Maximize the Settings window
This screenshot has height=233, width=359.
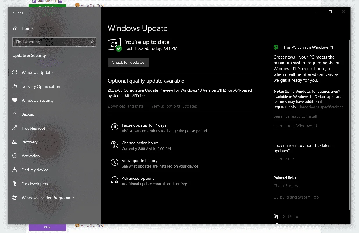pyautogui.click(x=330, y=12)
